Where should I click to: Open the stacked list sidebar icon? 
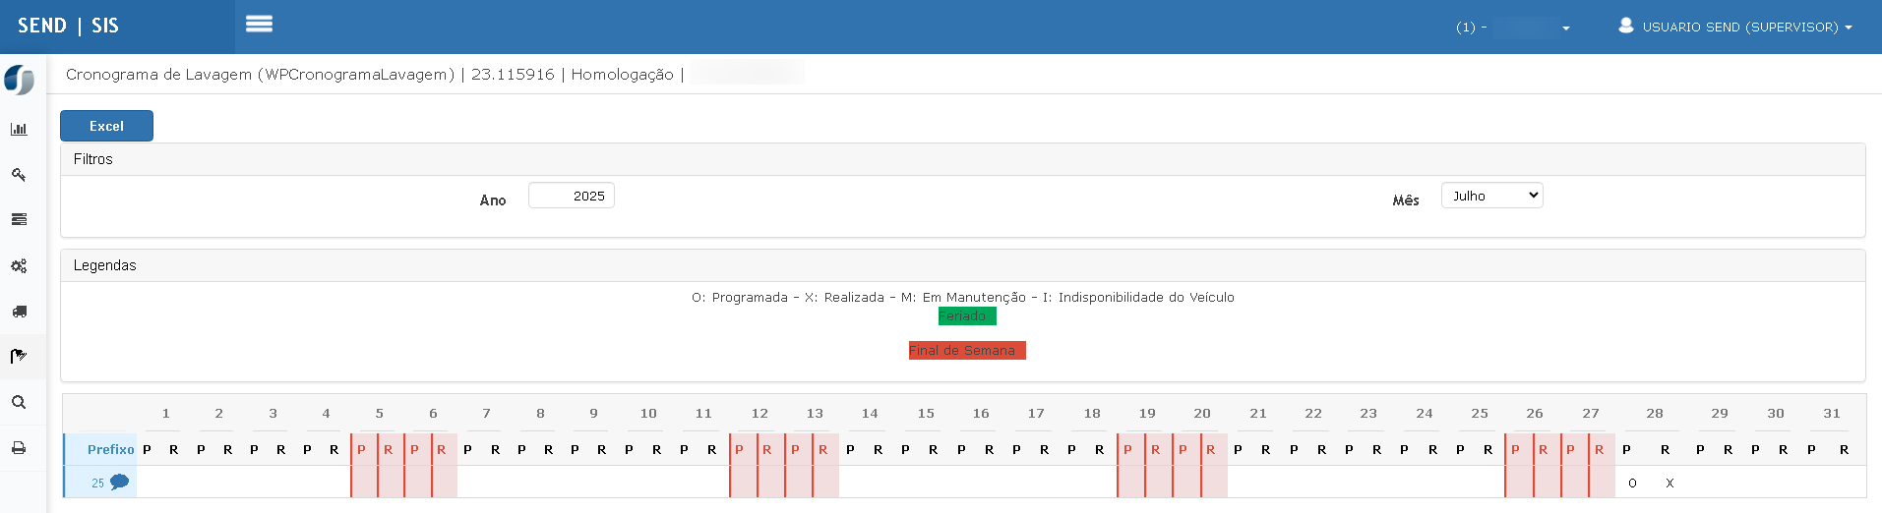click(x=19, y=220)
